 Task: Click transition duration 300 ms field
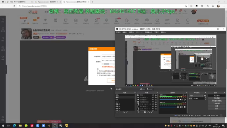[198, 98]
